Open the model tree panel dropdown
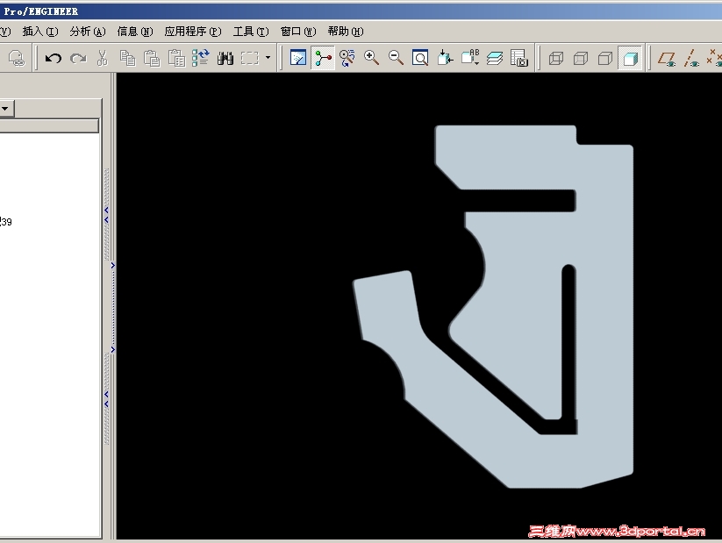This screenshot has width=722, height=543. coord(5,109)
